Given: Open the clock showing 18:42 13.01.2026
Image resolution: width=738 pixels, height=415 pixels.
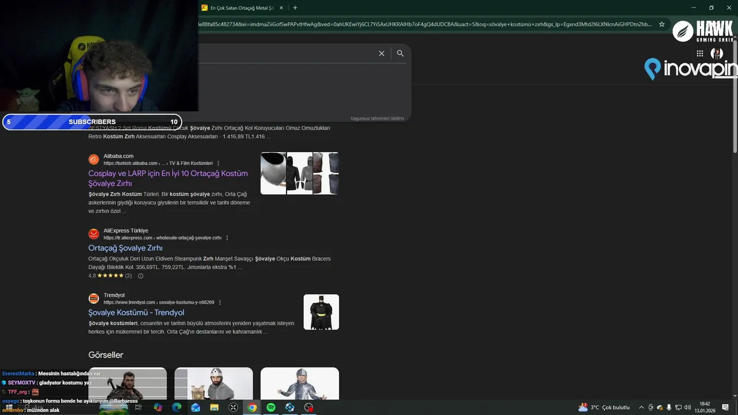Looking at the screenshot, I should click(x=705, y=408).
